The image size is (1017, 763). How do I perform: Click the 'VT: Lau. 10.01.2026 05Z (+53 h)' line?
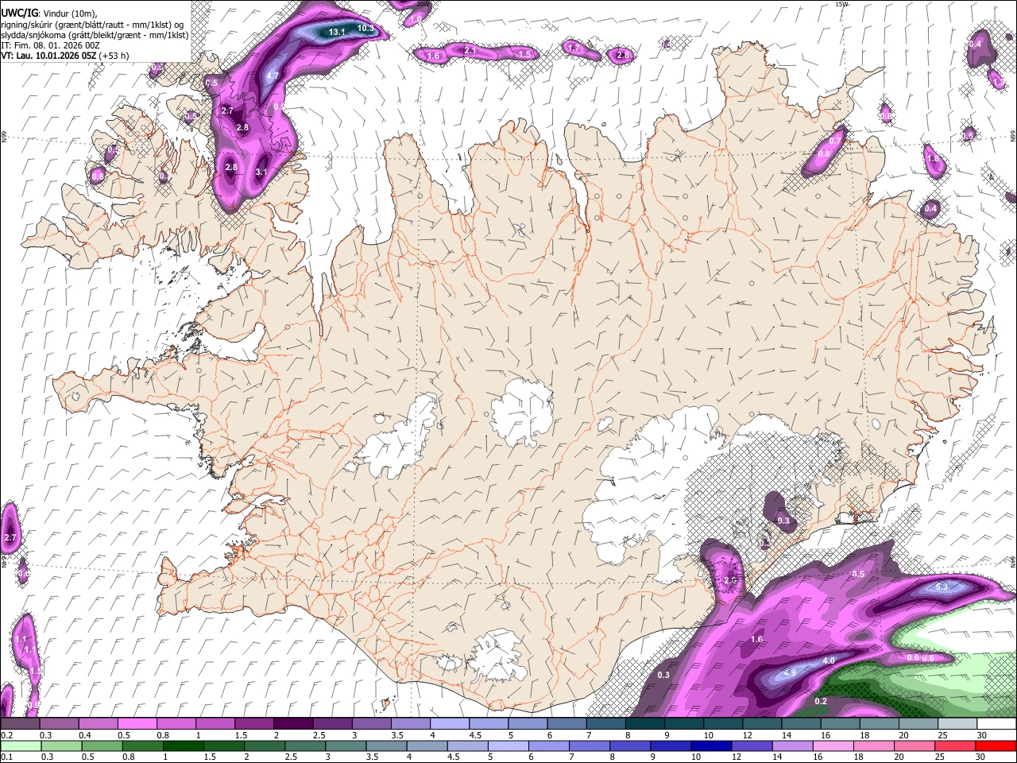pos(65,56)
